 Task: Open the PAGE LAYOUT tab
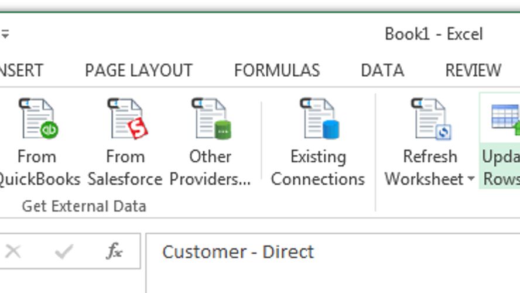(138, 70)
